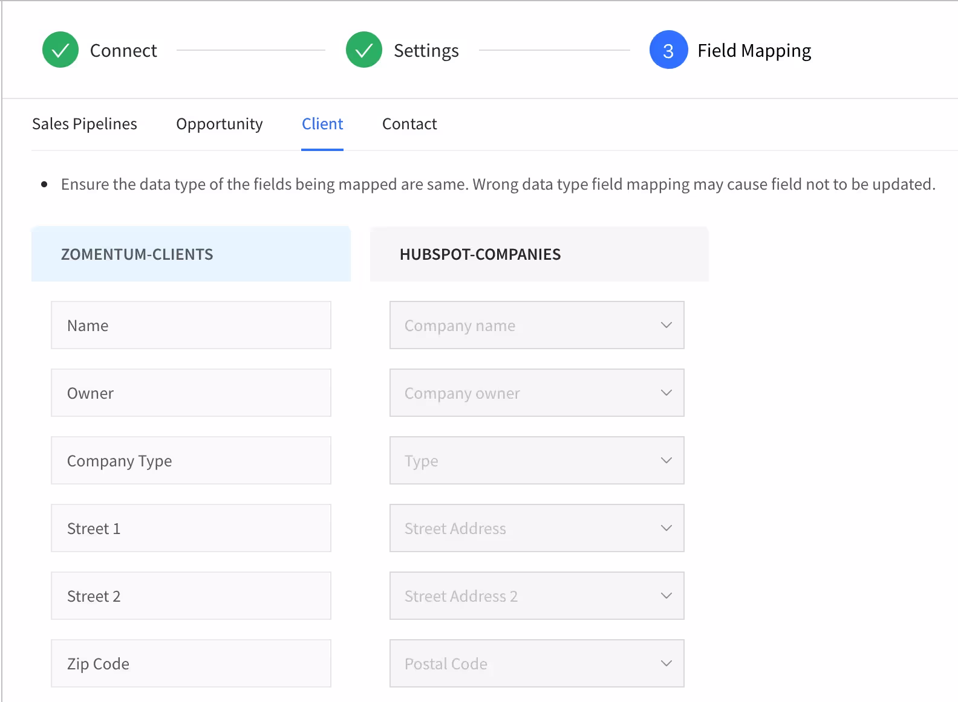Click the HUBSPOT-COMPANIES column header
The image size is (958, 702).
(539, 254)
